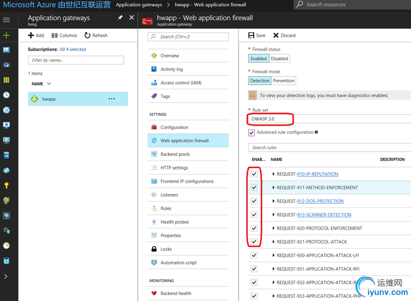The image size is (411, 301).
Task: Click the HTTP settings list icon
Action: pos(154,168)
